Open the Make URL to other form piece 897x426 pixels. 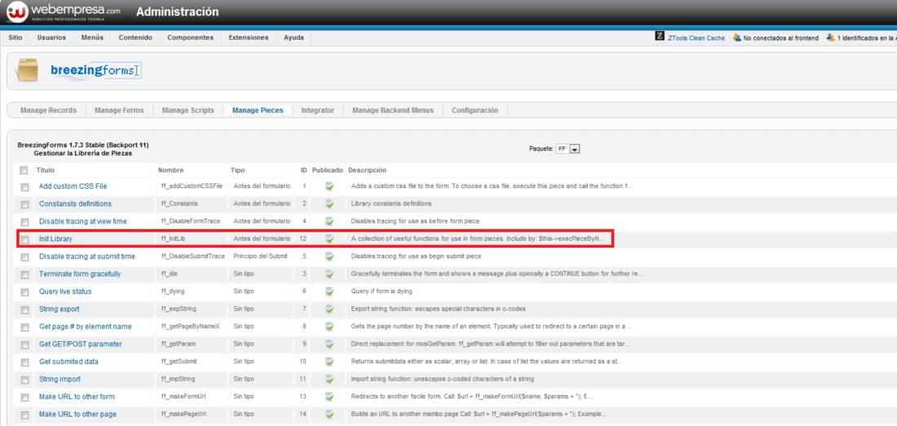(77, 397)
